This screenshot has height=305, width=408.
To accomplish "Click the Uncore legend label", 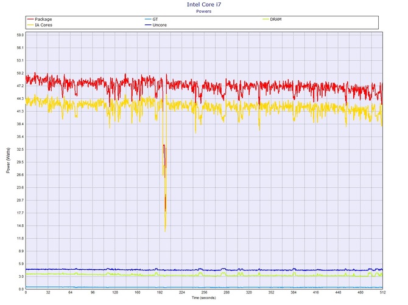I will click(160, 25).
